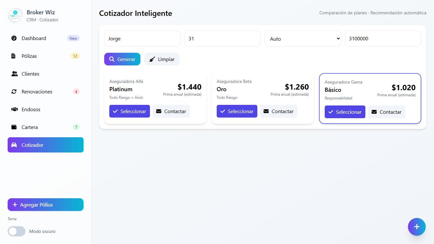This screenshot has width=434, height=244.
Task: Click the Agregar Póliza button
Action: pyautogui.click(x=45, y=205)
